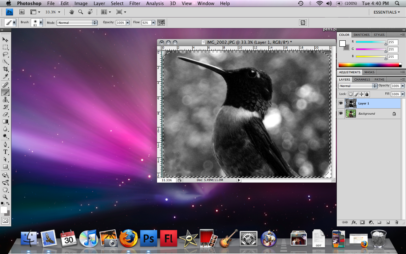The image size is (406, 254).
Task: Open layer Fill dropdown arrow
Action: (403, 94)
